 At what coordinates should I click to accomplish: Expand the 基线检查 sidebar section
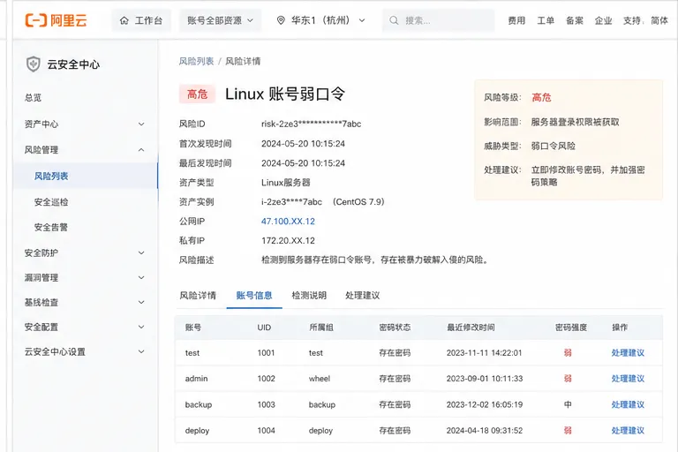85,302
